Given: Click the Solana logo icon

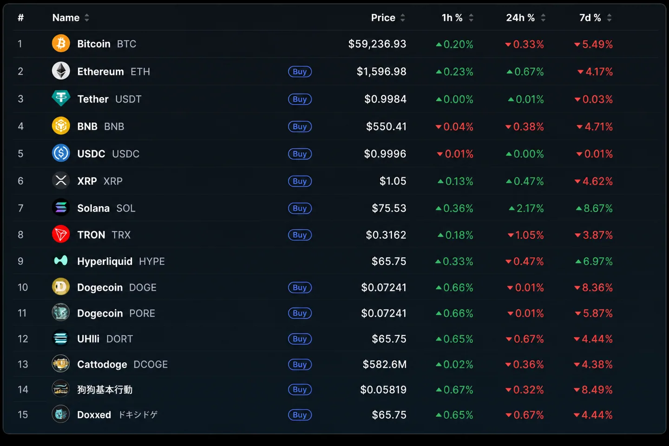Looking at the screenshot, I should (61, 208).
